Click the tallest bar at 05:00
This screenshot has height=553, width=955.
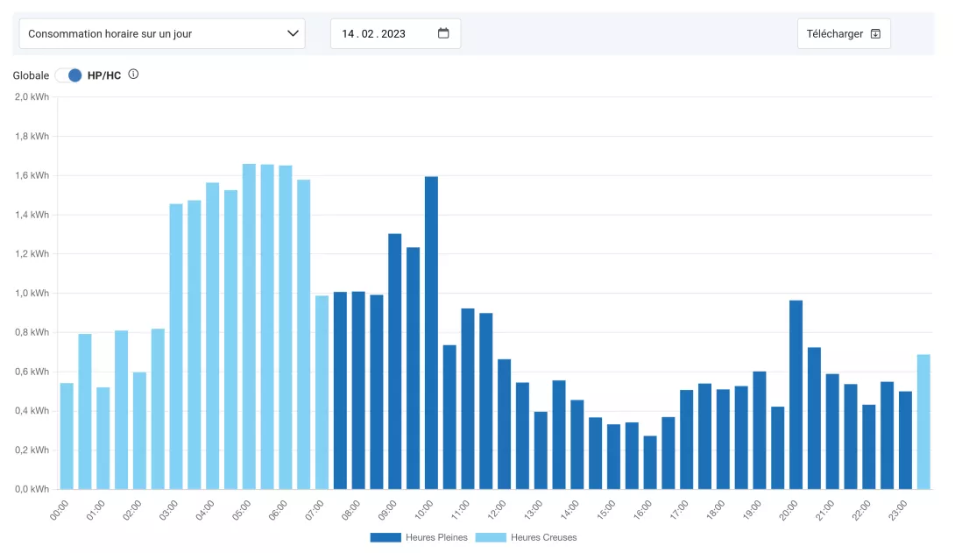tap(249, 326)
